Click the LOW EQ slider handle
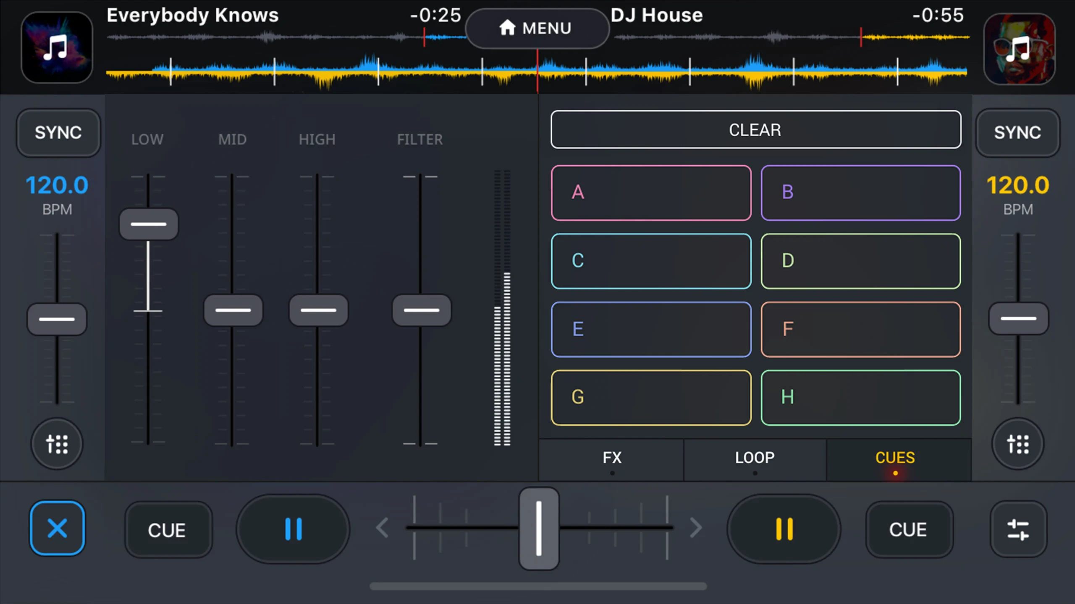 click(149, 224)
